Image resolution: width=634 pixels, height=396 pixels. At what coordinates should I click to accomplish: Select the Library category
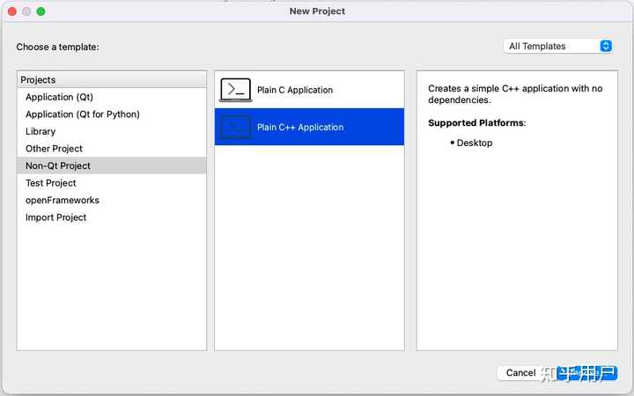coord(112,131)
